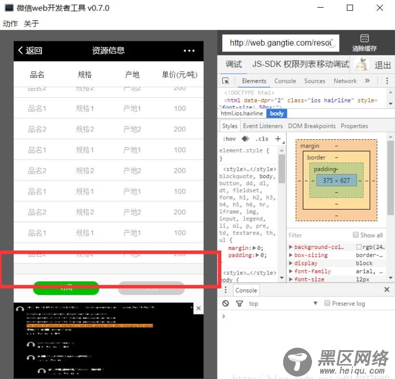Click the styles pane vertical scrollbar thumb
Image resolution: width=395 pixels, height=379 pixels.
coord(282,169)
